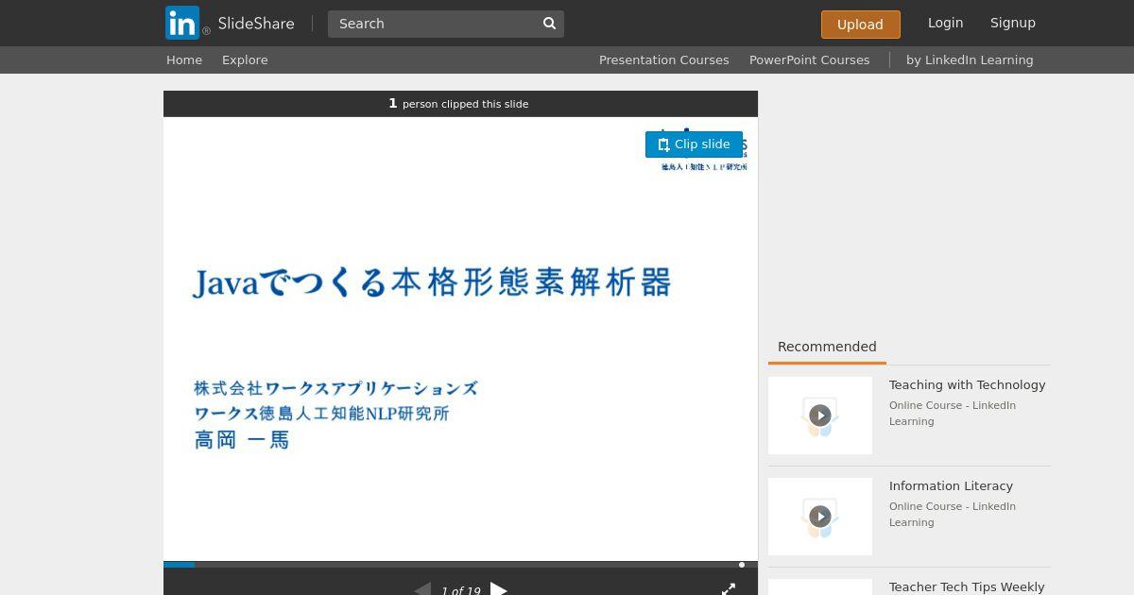Open Information Literacy course title

[x=951, y=486]
